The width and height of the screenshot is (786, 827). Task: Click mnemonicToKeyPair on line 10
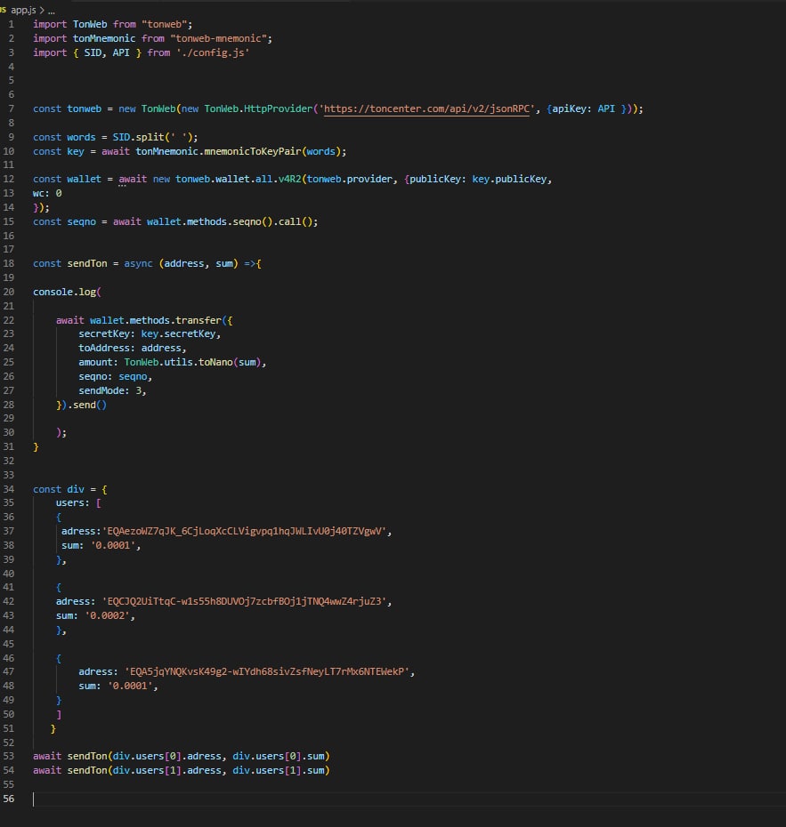tap(252, 151)
